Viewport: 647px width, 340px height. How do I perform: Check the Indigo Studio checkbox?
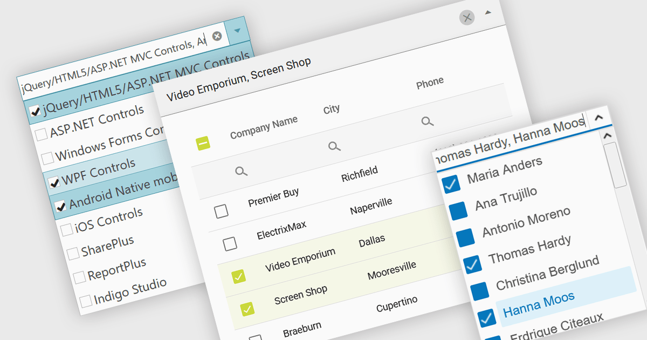tap(85, 301)
